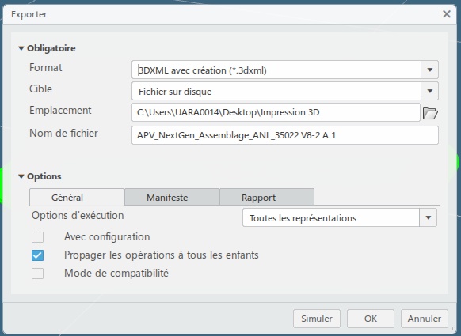Enable the Avec configuration checkbox
Screen dimensions: 461x336
38,237
